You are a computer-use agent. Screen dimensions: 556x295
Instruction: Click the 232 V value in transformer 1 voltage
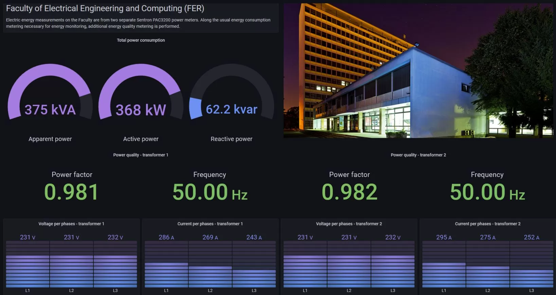[x=115, y=237]
